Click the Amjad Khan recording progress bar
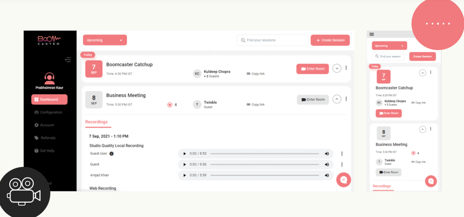Viewport: 464px width, 217px height. pos(264,175)
